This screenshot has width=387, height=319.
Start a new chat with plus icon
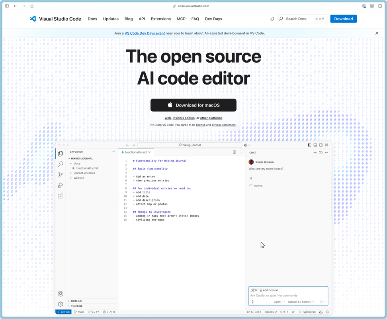point(315,152)
